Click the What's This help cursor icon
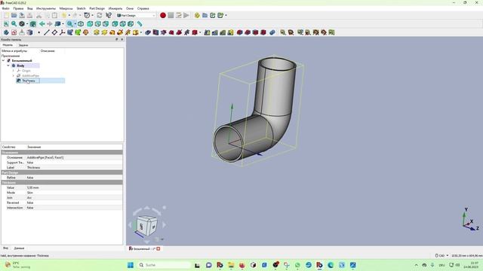The width and height of the screenshot is (483, 271). click(x=109, y=15)
